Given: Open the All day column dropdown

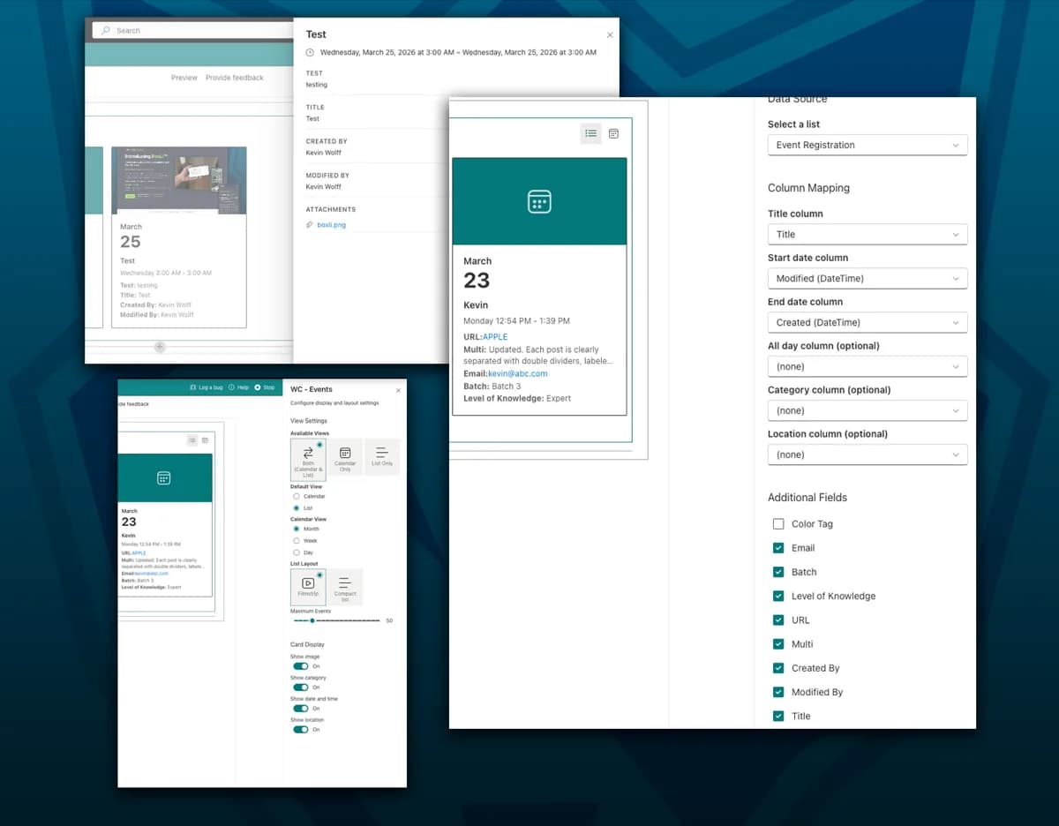Looking at the screenshot, I should [867, 367].
